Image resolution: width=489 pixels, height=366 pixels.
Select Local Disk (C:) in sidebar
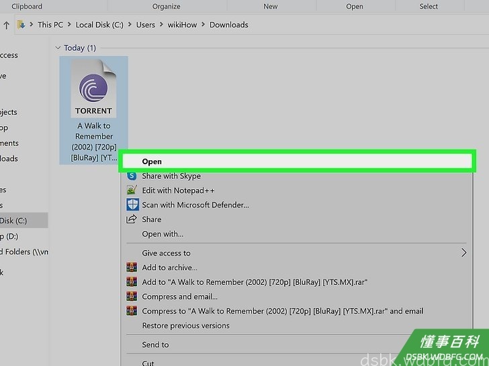click(x=24, y=221)
